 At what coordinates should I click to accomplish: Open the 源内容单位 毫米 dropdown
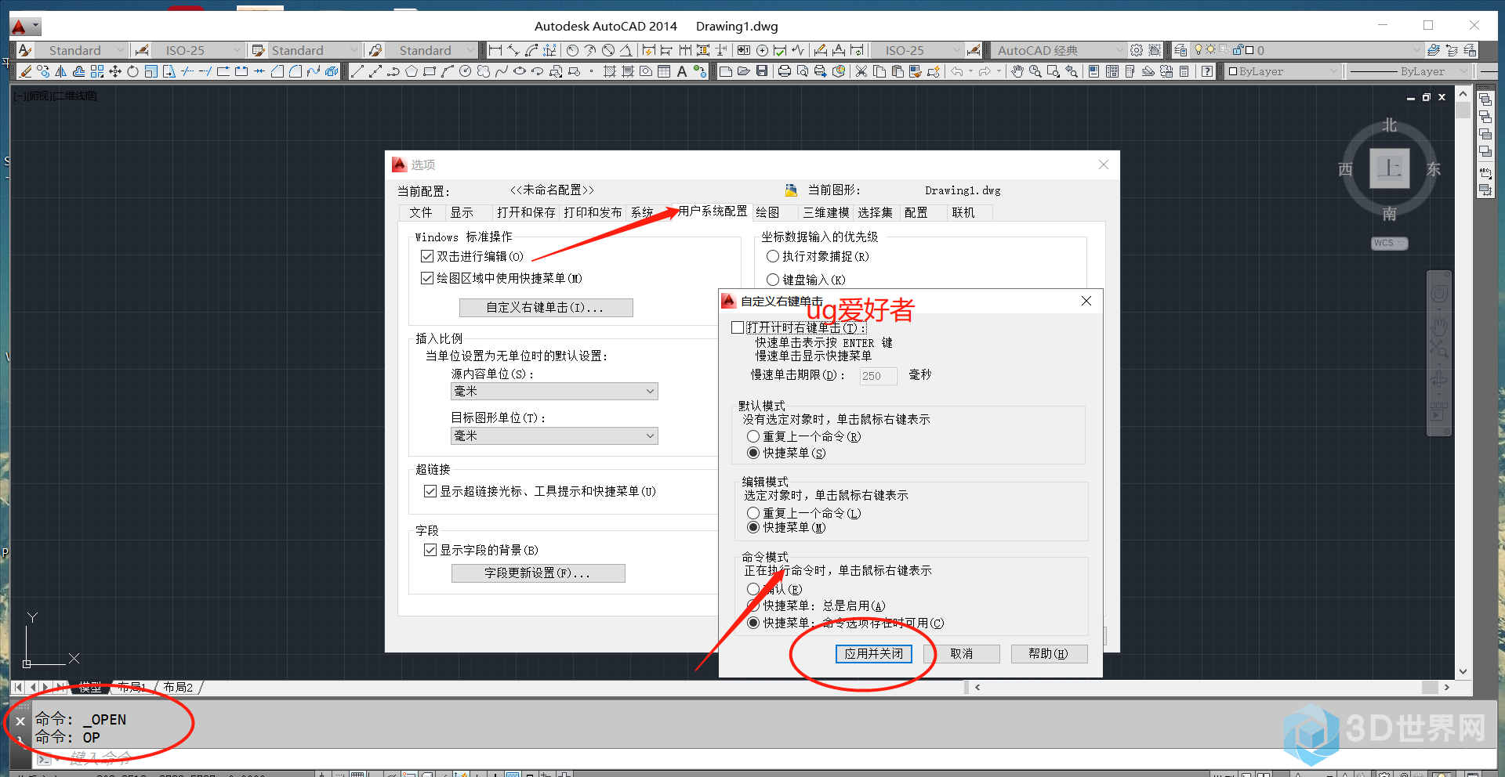coord(554,391)
